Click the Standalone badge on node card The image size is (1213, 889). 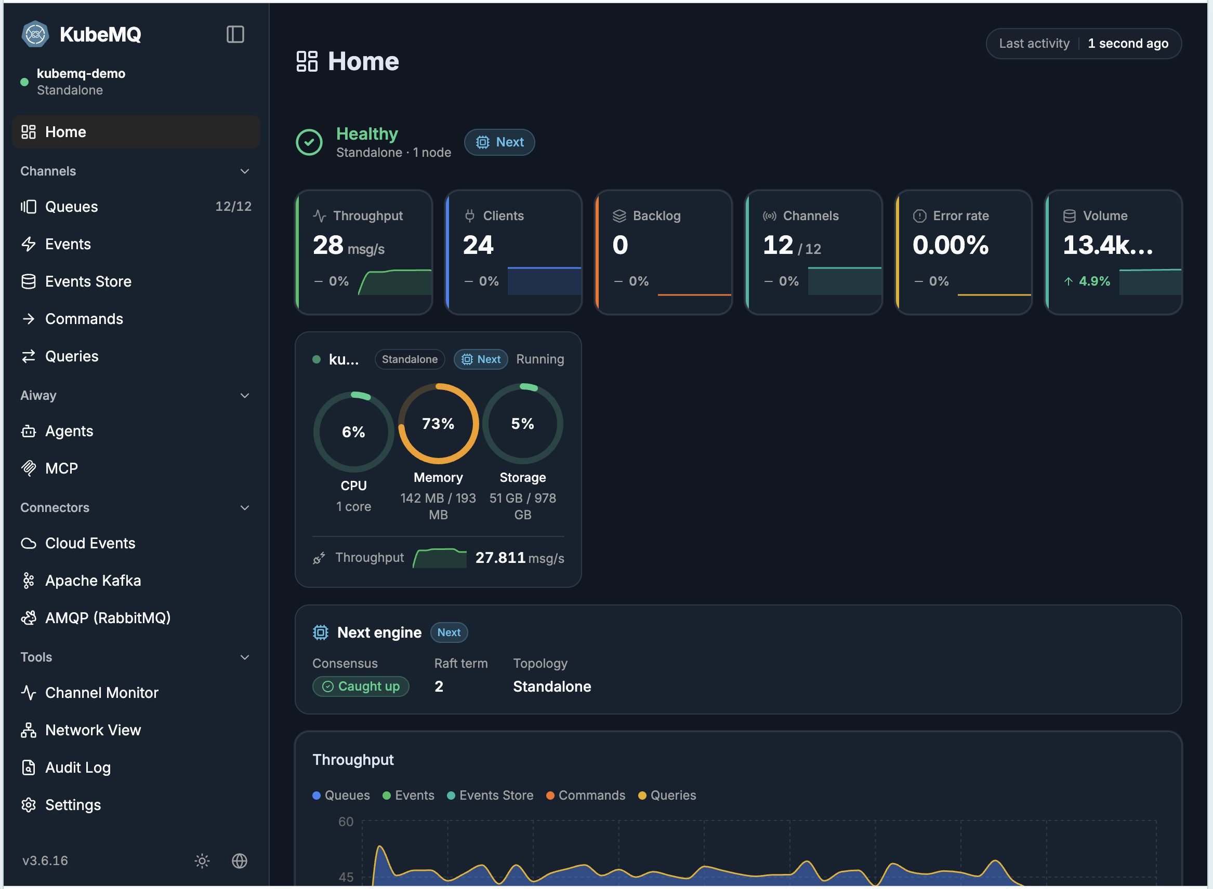410,359
